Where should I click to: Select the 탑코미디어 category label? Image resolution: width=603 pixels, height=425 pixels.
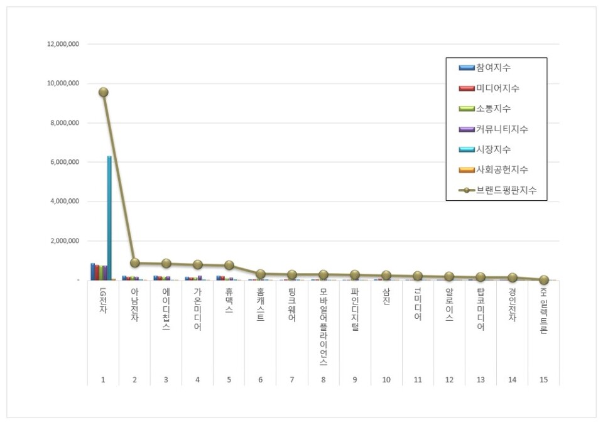coord(481,309)
